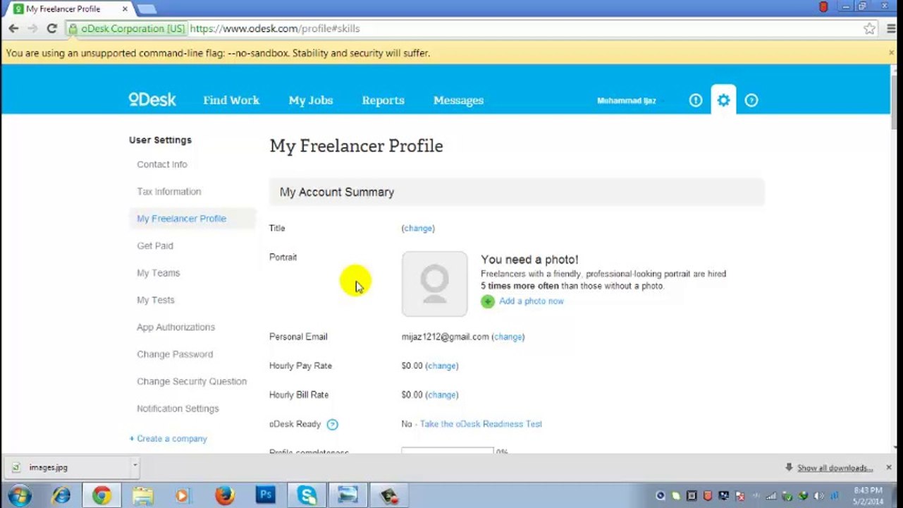Click the browser address bar URL
The height and width of the screenshot is (508, 903).
coord(275,29)
